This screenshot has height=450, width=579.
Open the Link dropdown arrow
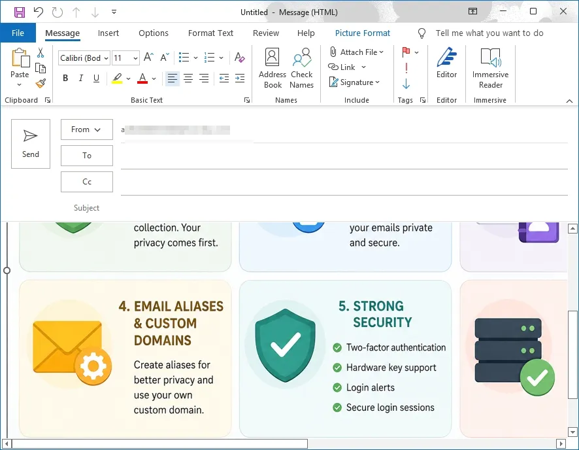pyautogui.click(x=364, y=67)
